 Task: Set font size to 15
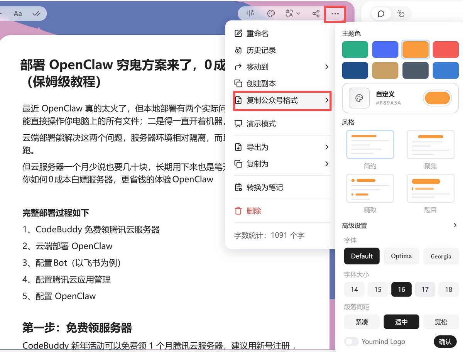click(378, 289)
